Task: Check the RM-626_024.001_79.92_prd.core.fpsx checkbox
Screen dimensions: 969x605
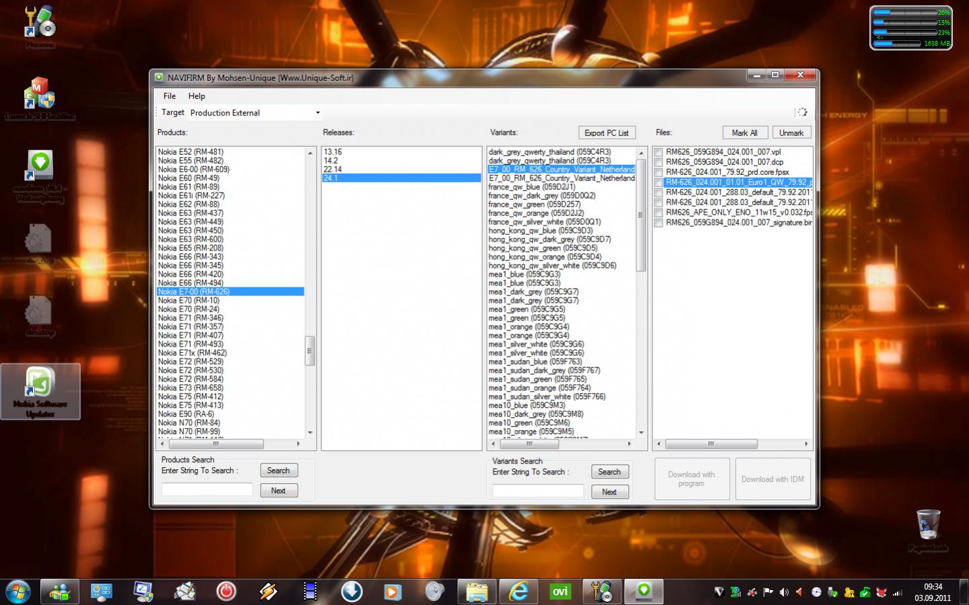Action: pyautogui.click(x=659, y=173)
